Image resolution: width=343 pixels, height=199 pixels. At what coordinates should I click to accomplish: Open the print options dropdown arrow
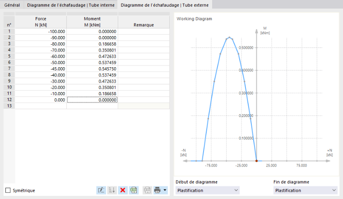coord(165,190)
